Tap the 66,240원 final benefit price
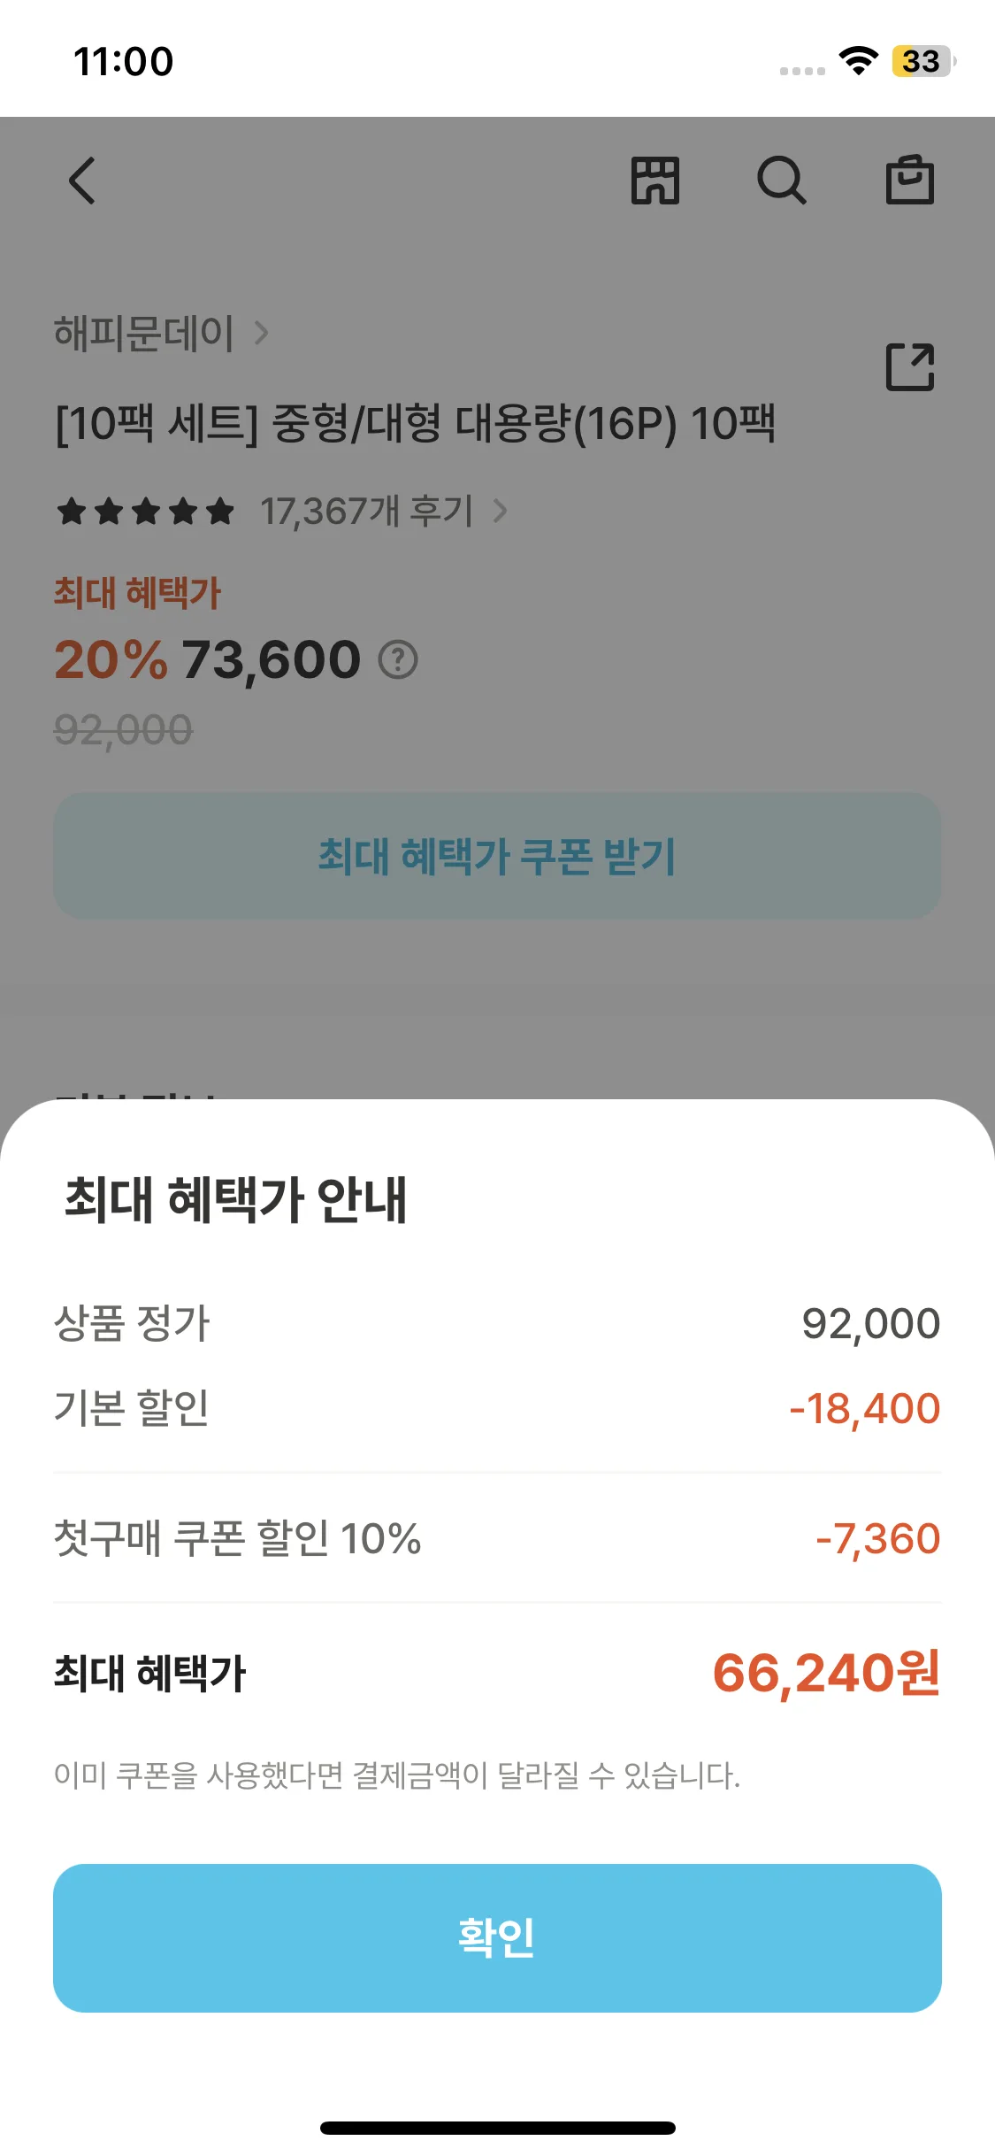The image size is (995, 2156). tap(826, 1673)
